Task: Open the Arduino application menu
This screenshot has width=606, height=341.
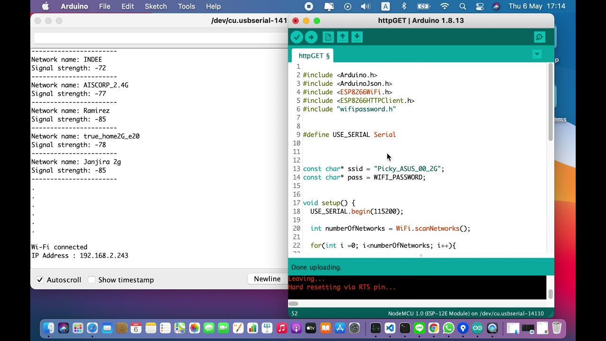Action: point(74,6)
